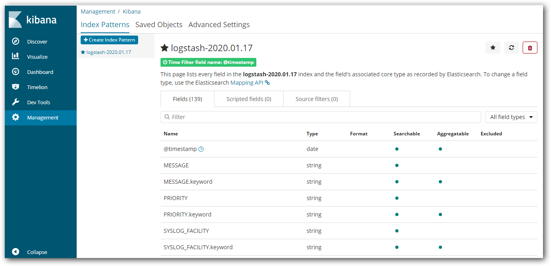Delete index pattern with trash icon

click(x=530, y=48)
